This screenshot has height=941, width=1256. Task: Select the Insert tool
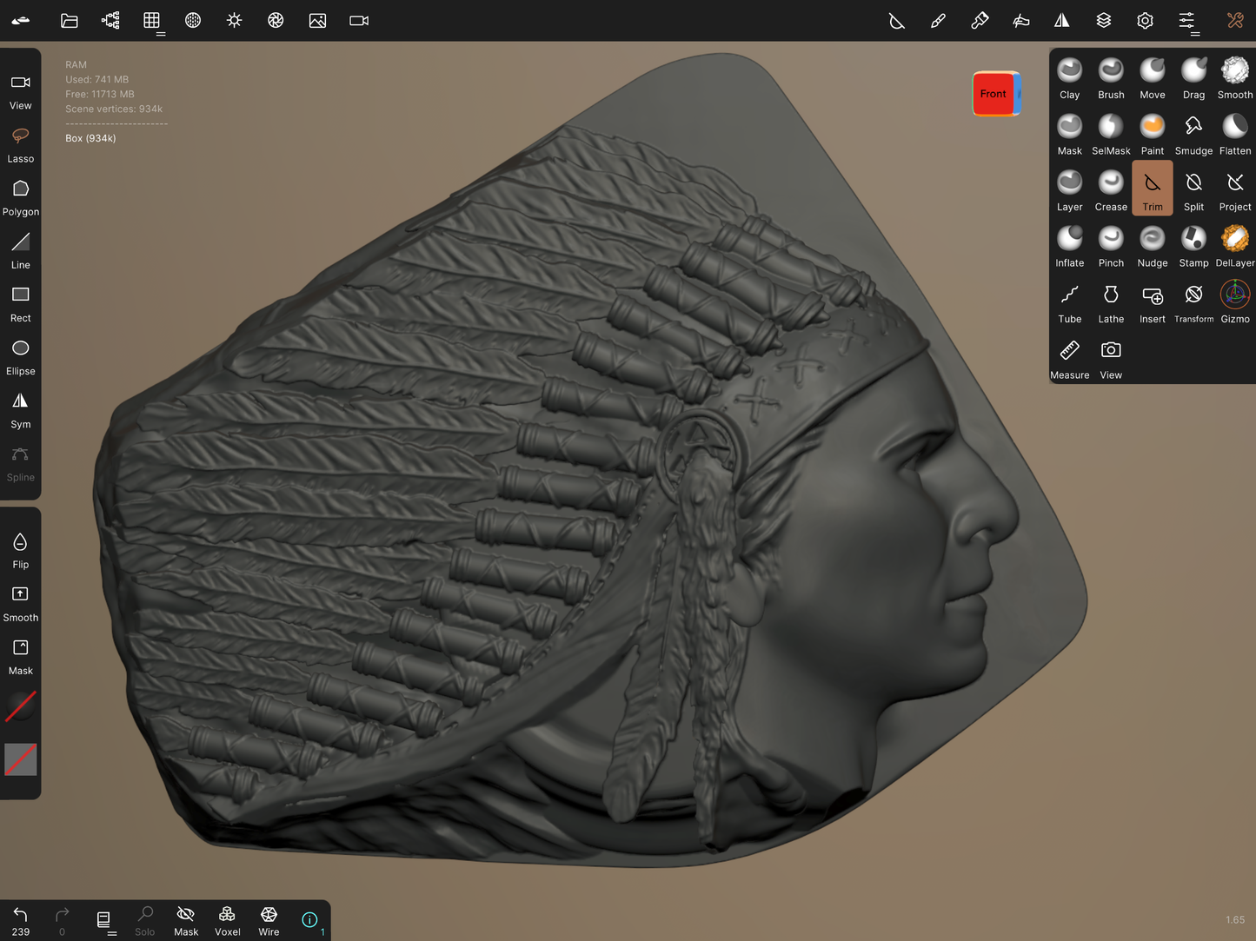tap(1153, 302)
